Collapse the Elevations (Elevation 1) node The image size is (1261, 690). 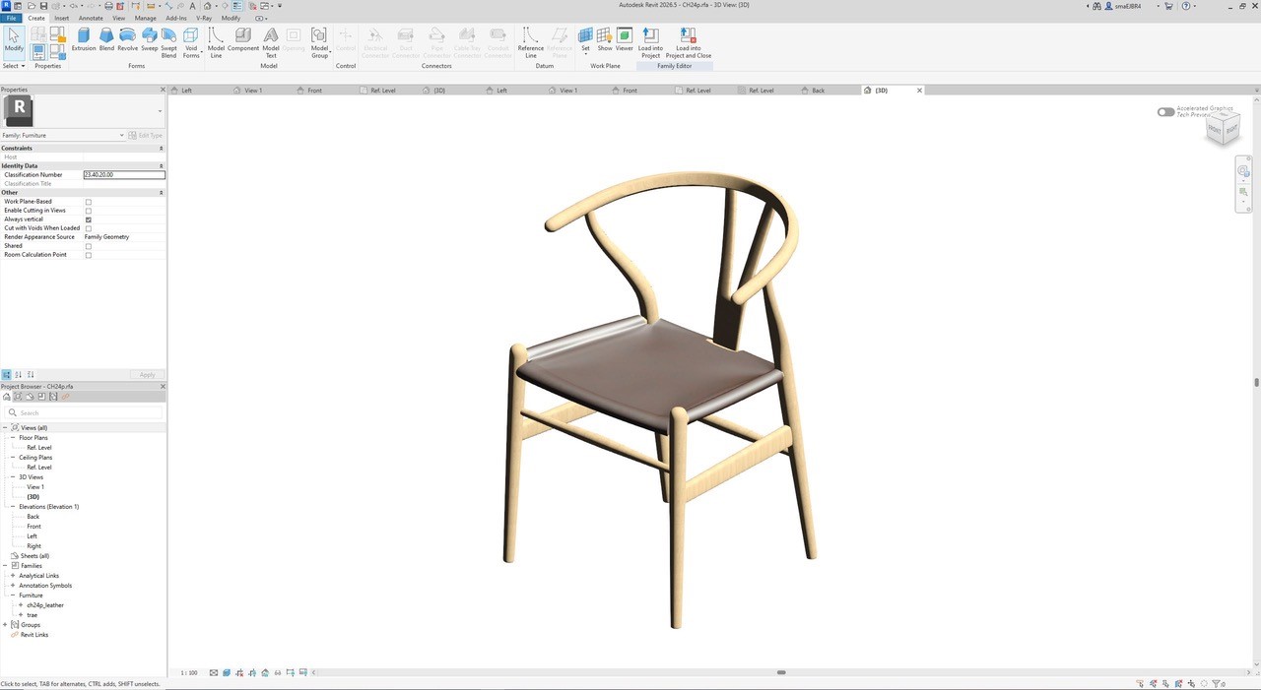pyautogui.click(x=13, y=507)
